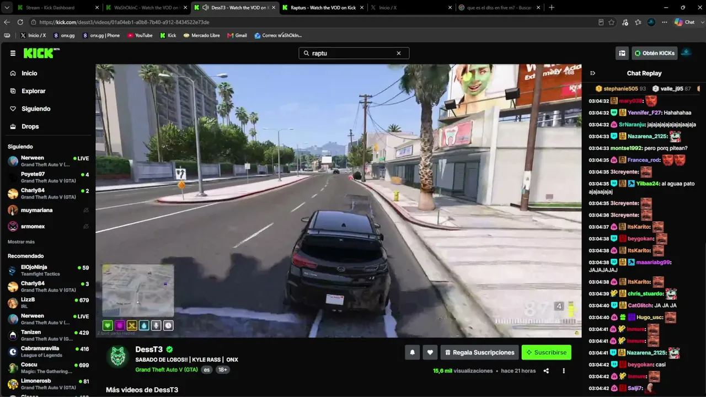Bookmark this page with star icon

tap(612, 22)
